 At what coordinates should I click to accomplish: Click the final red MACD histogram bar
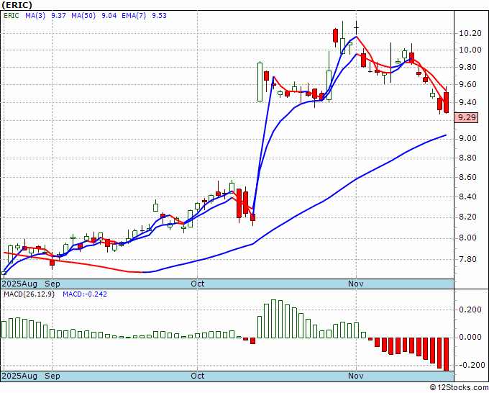(447, 354)
